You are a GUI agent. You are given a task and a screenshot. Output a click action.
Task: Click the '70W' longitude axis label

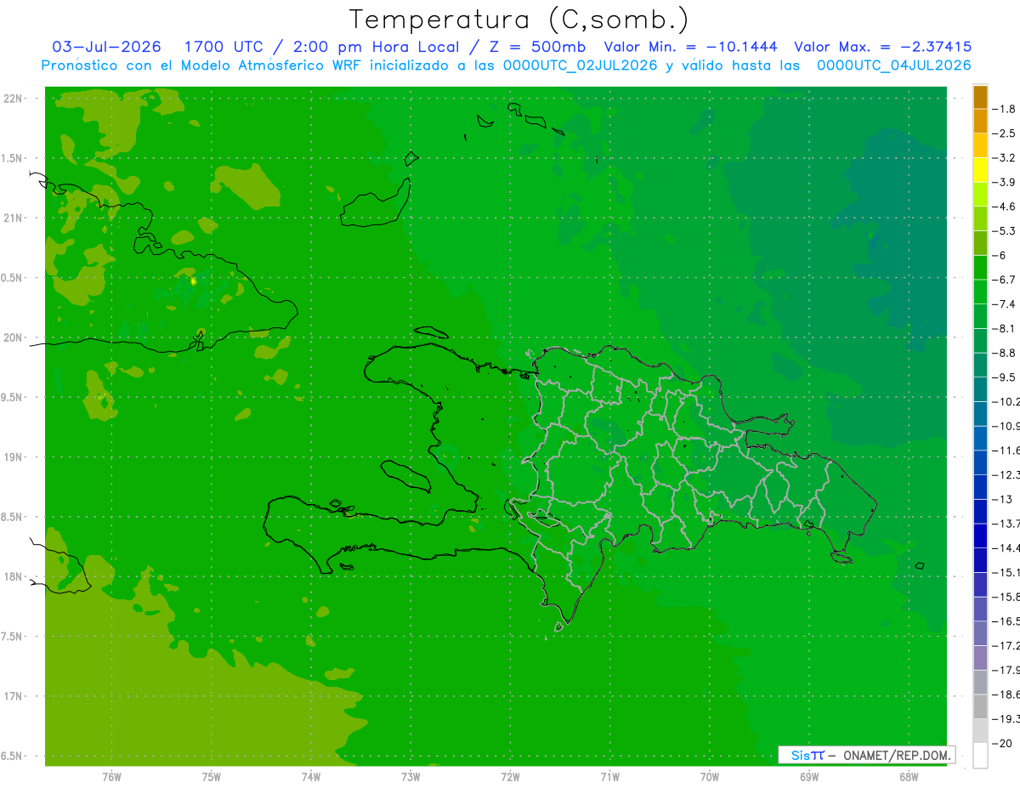710,776
